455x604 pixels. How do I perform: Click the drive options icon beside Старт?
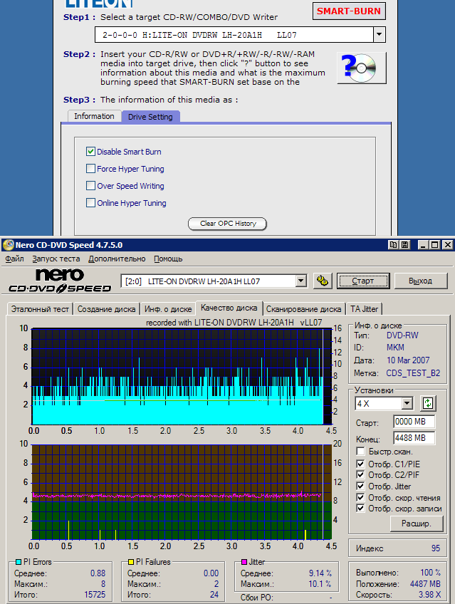point(323,281)
